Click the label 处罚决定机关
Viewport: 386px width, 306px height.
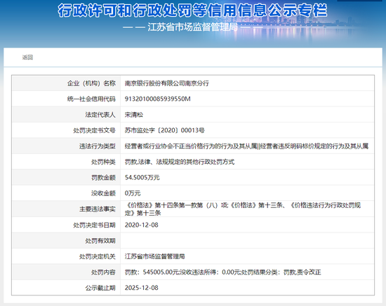[x=98, y=256]
